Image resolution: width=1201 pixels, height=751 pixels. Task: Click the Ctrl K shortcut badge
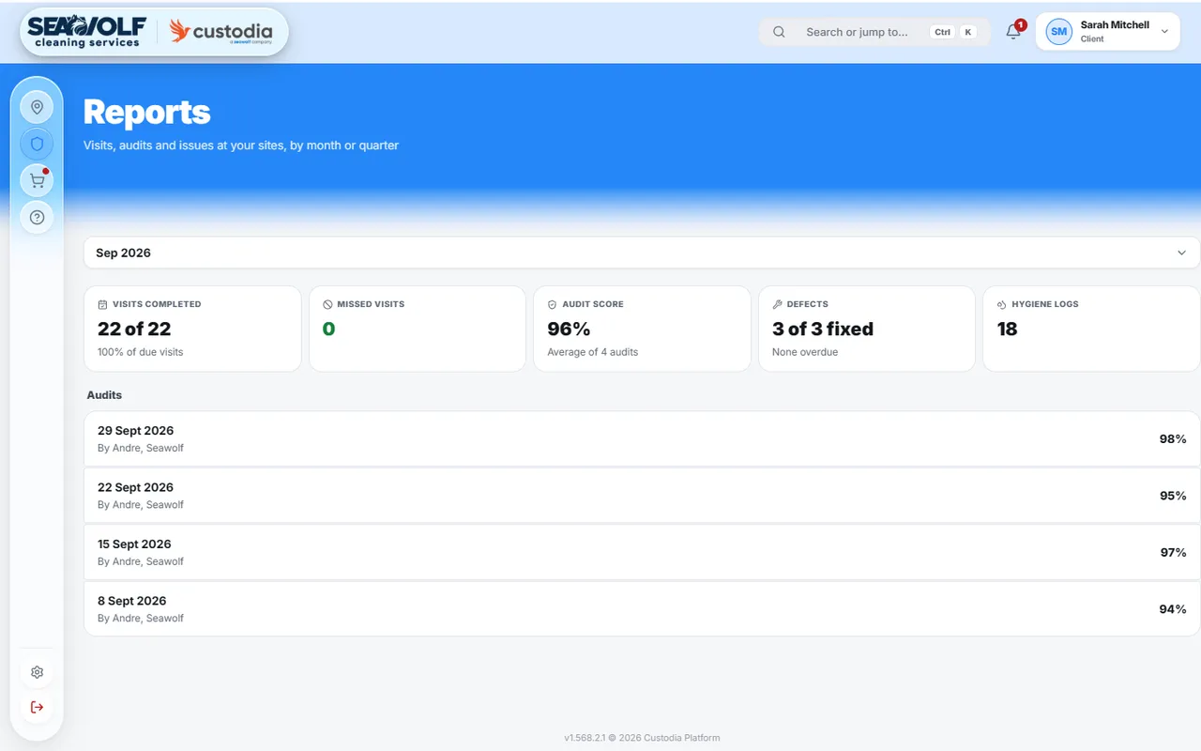click(954, 32)
